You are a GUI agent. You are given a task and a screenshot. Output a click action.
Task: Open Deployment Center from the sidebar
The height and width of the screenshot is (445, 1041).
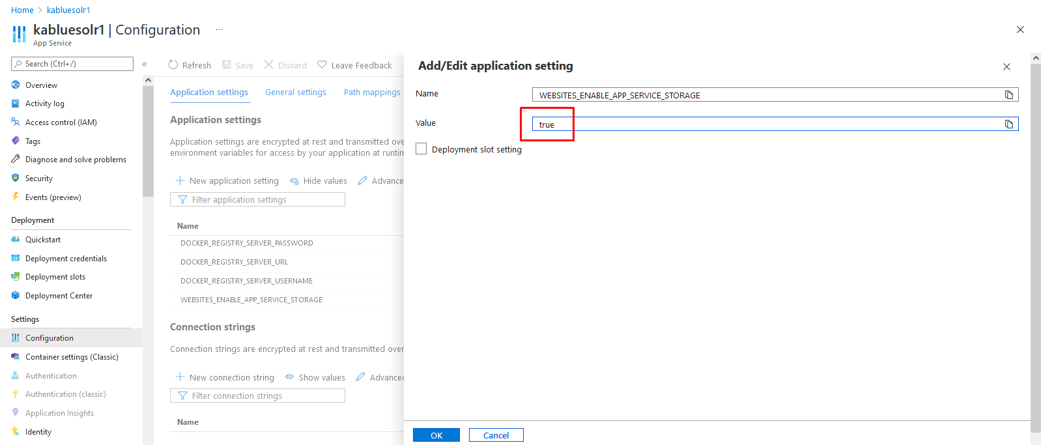coord(59,296)
